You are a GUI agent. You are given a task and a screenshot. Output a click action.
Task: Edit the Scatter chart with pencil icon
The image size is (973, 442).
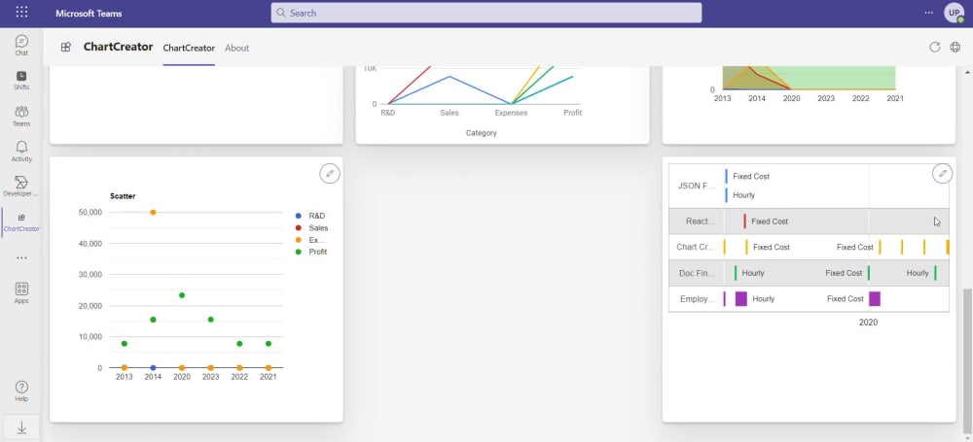click(330, 174)
